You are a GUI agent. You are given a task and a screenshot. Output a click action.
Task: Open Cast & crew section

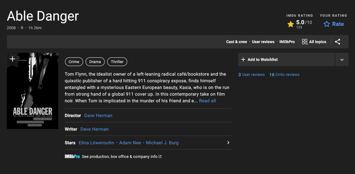pos(237,42)
